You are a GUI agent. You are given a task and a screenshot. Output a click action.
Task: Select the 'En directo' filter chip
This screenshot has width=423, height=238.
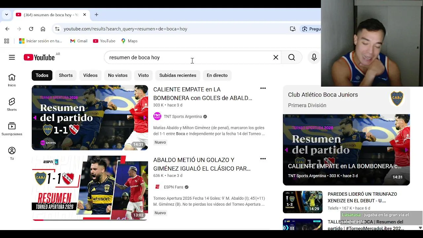217,75
